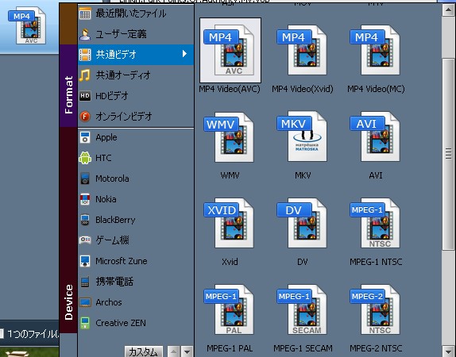Click the BlackBerry handset icon
The image size is (456, 357).
pyautogui.click(x=85, y=220)
